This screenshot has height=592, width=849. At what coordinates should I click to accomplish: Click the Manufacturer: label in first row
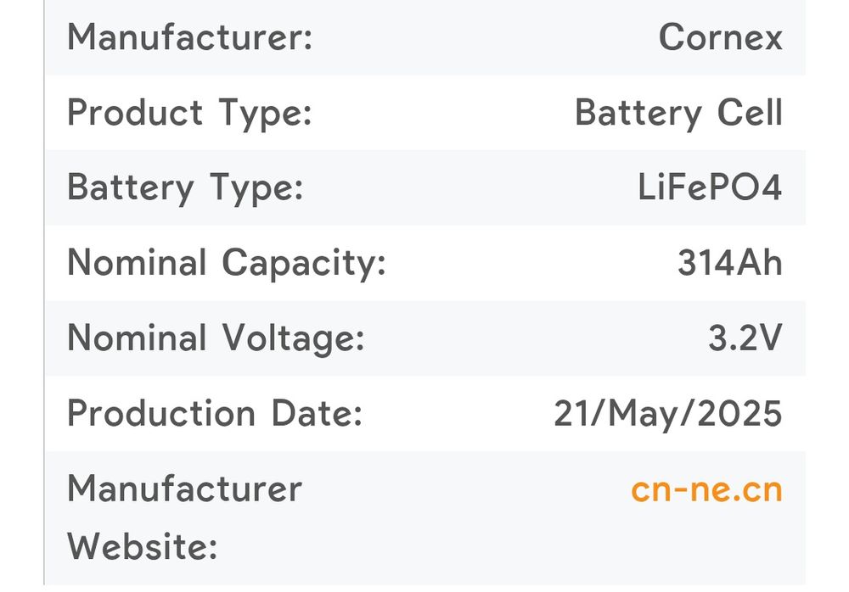[x=190, y=38]
